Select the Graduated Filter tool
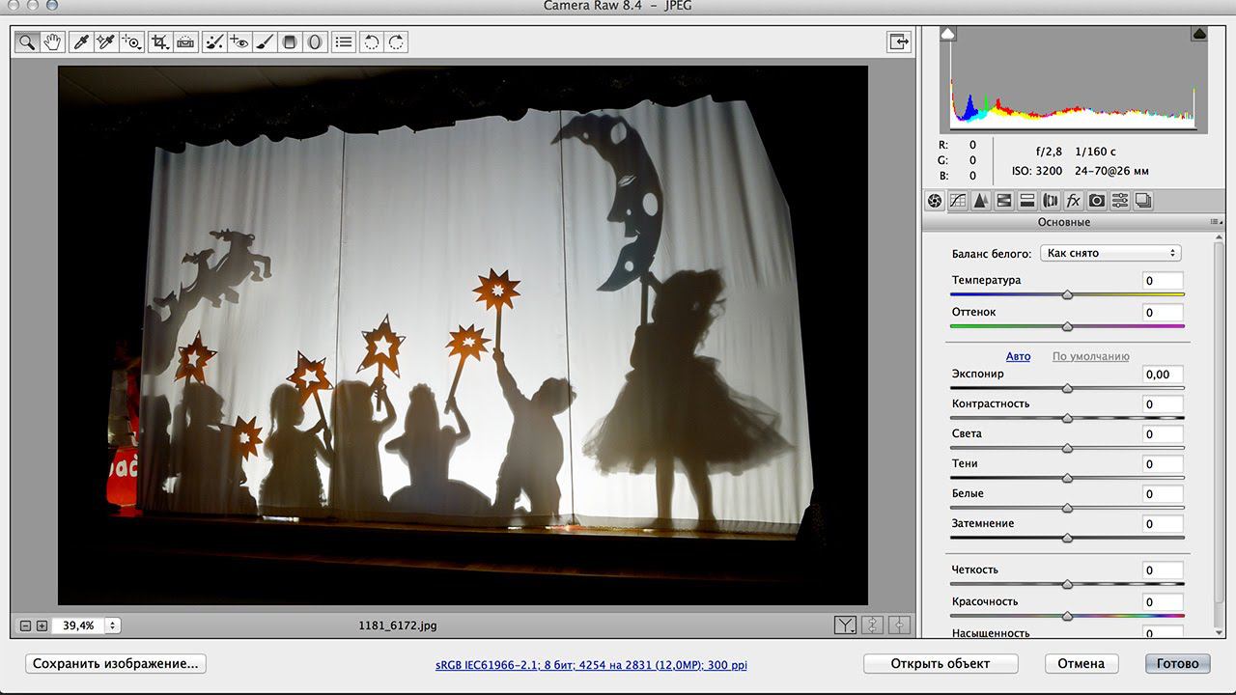 (290, 42)
